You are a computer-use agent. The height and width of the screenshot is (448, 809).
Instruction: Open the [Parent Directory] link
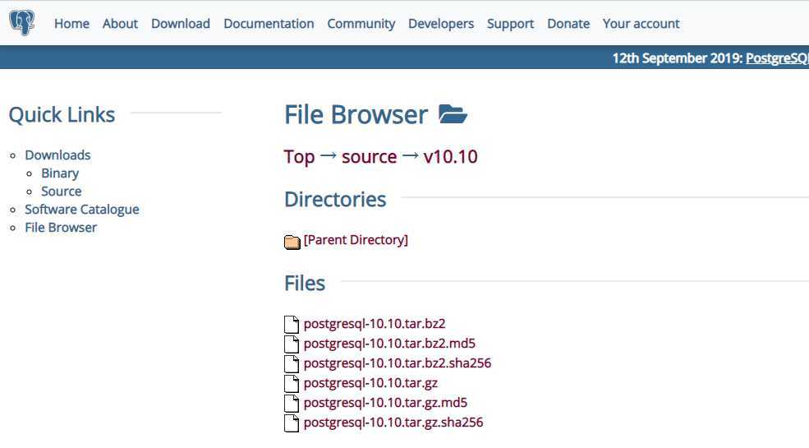click(x=356, y=240)
